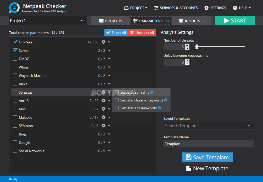Image resolution: width=263 pixels, height=182 pixels.
Task: Show help for Serpstat Ads Keywords
Action: coord(159,108)
